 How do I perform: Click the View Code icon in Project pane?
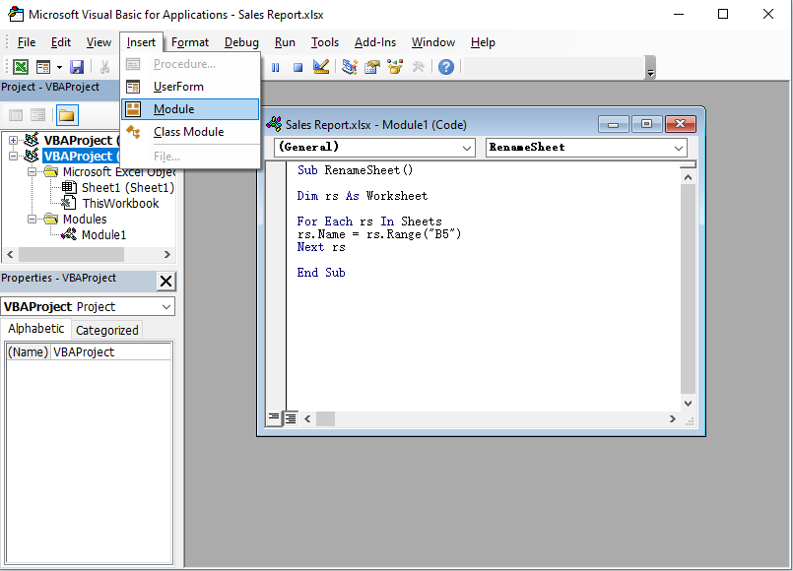pos(16,115)
